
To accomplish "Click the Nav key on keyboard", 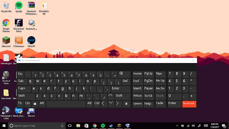I will pos(160,74).
